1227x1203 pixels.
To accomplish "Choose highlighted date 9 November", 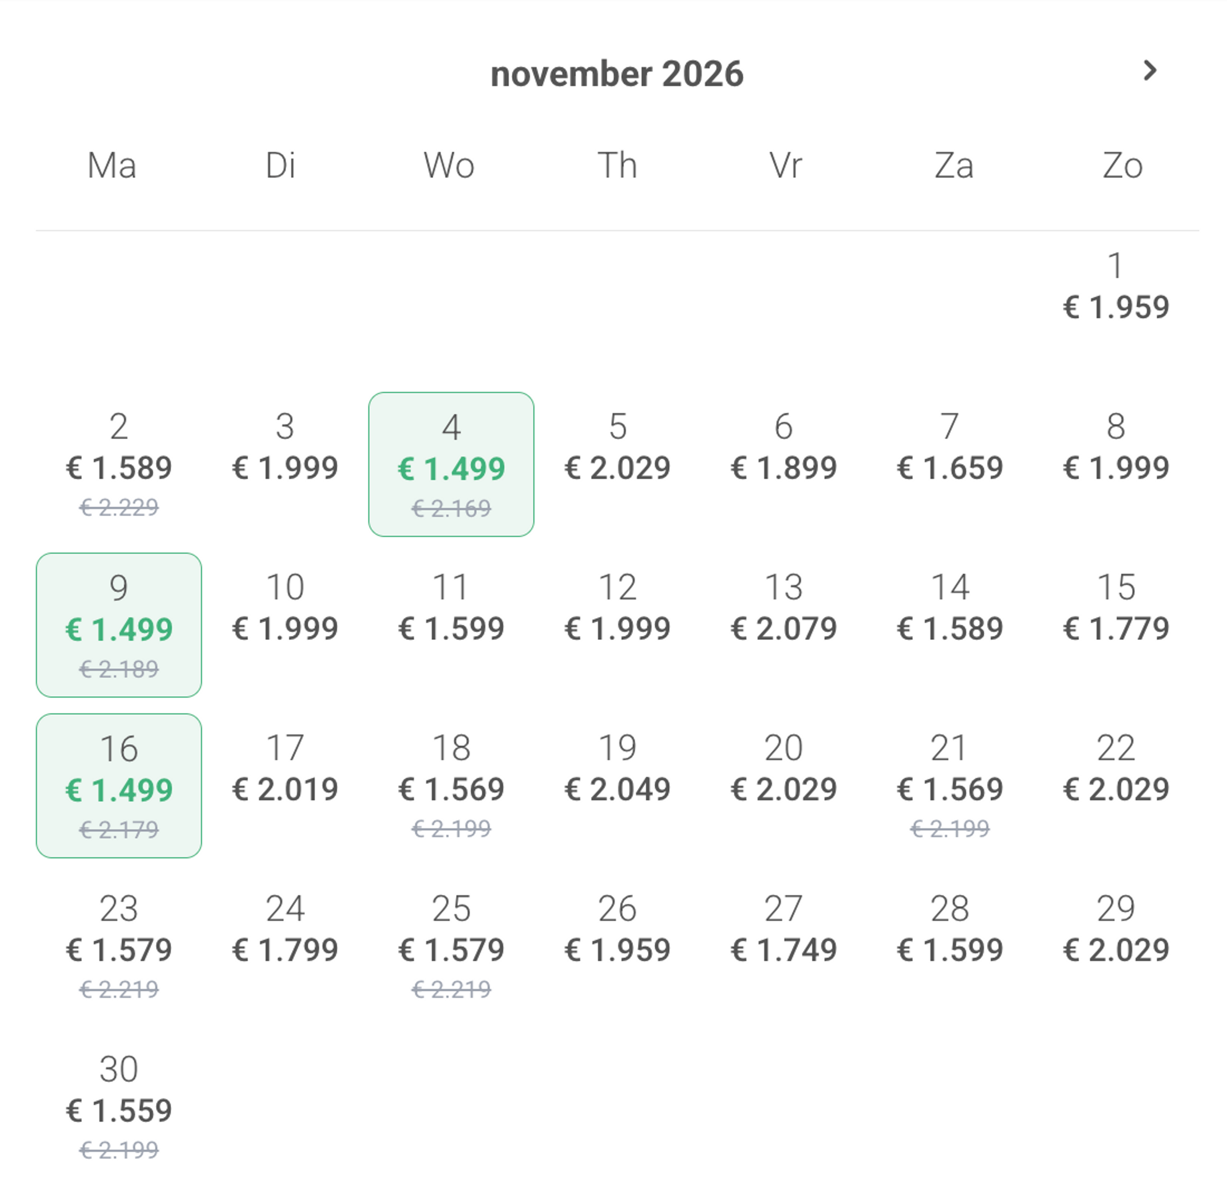I will [119, 625].
